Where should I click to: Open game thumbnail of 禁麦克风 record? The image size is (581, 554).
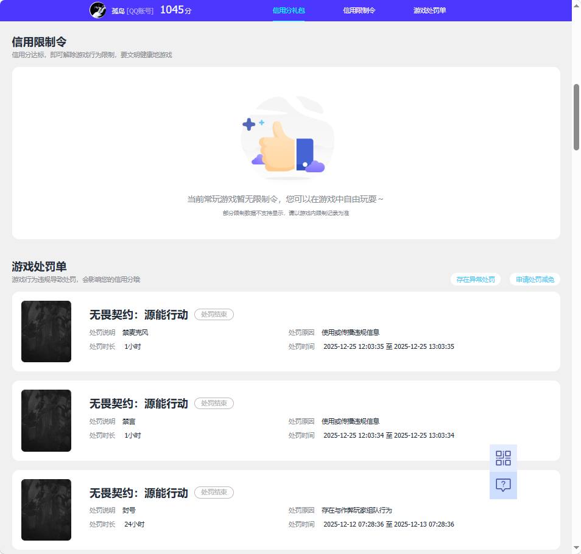tap(46, 331)
